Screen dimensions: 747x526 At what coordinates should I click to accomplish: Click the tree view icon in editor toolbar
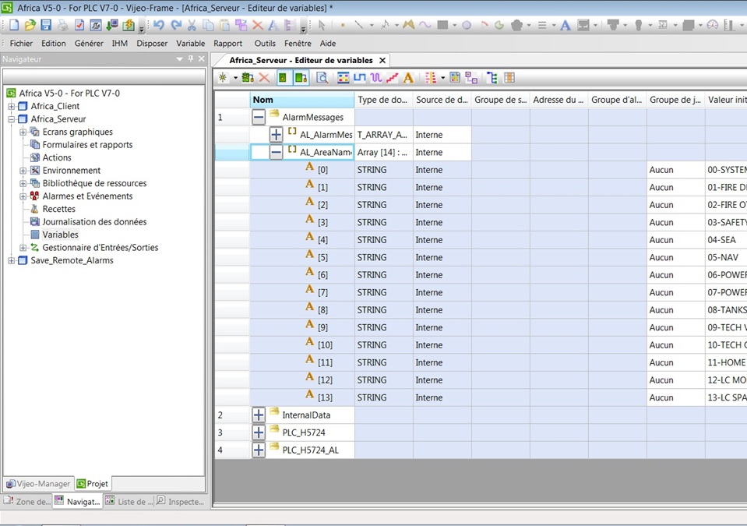click(492, 78)
